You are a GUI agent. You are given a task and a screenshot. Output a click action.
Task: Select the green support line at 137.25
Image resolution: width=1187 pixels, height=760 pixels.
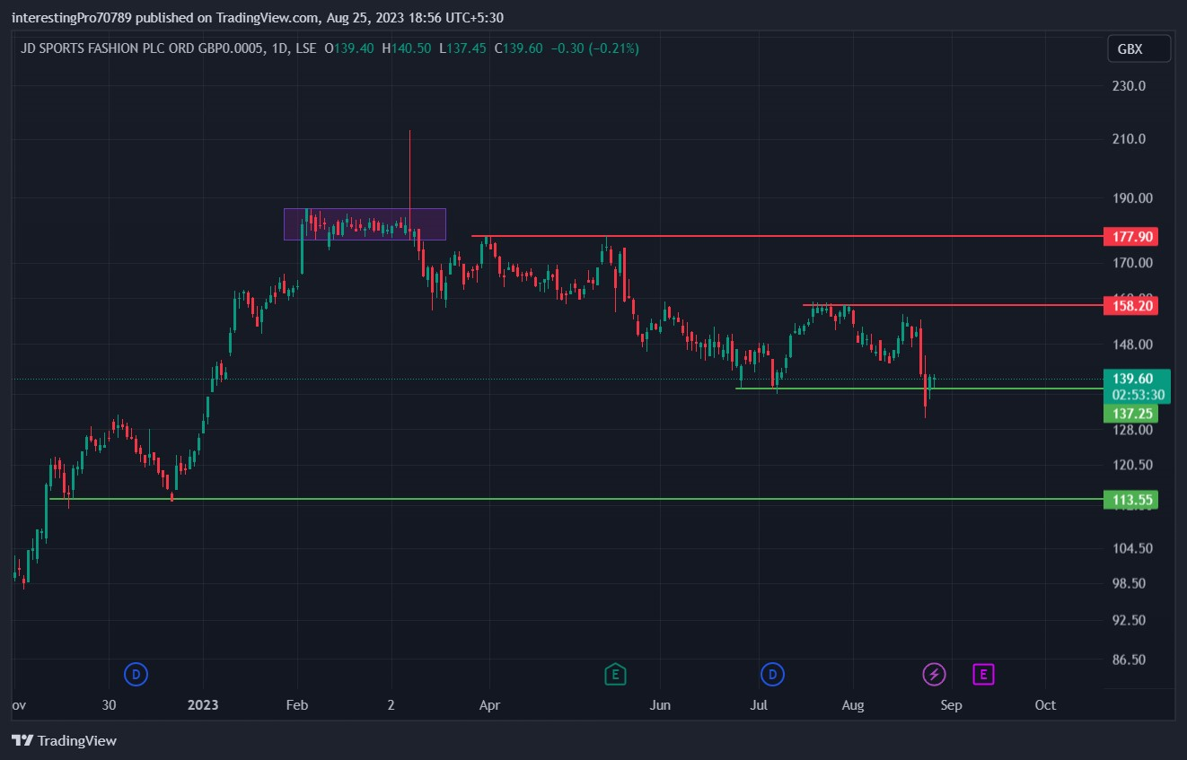[919, 389]
